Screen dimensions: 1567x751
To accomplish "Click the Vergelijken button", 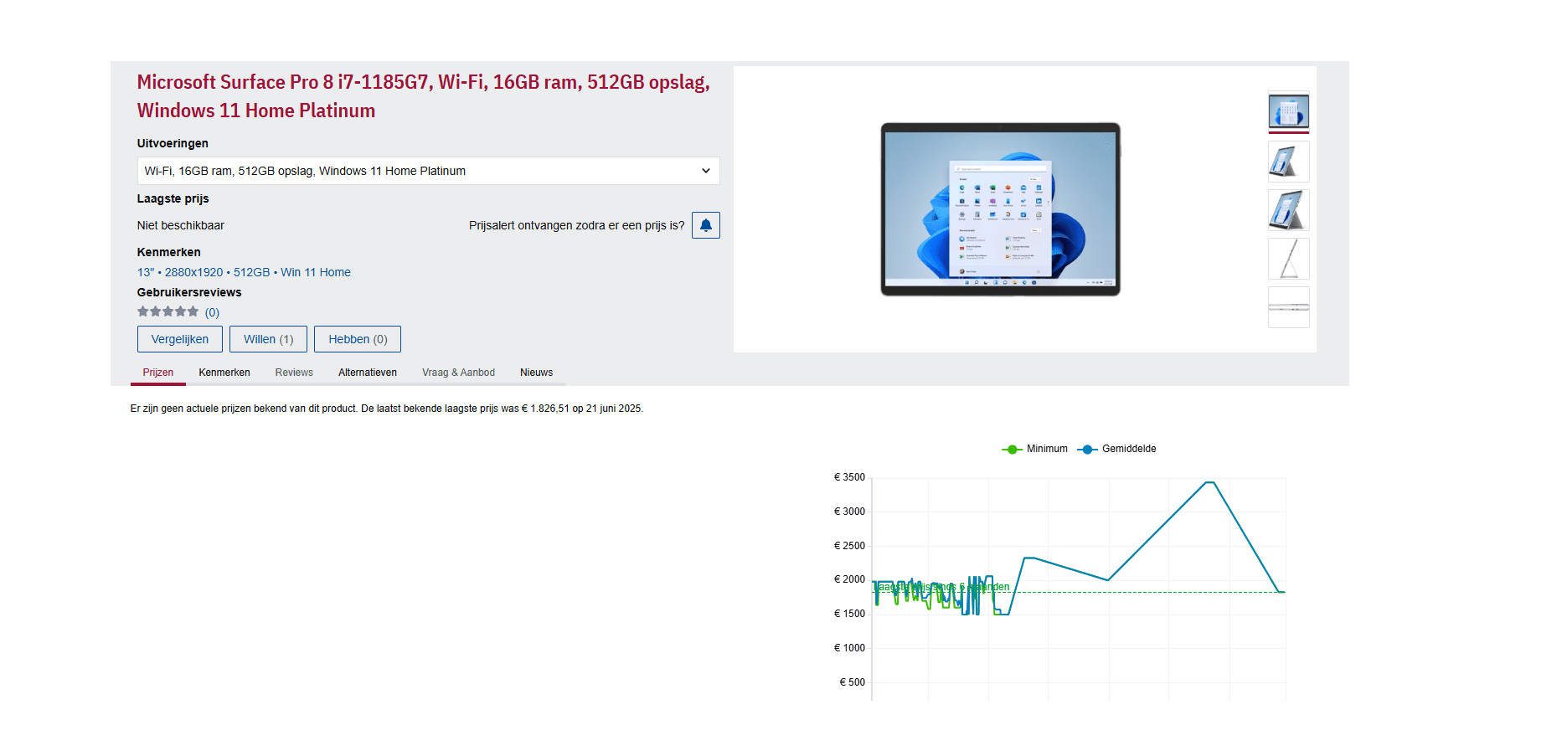I will 180,339.
